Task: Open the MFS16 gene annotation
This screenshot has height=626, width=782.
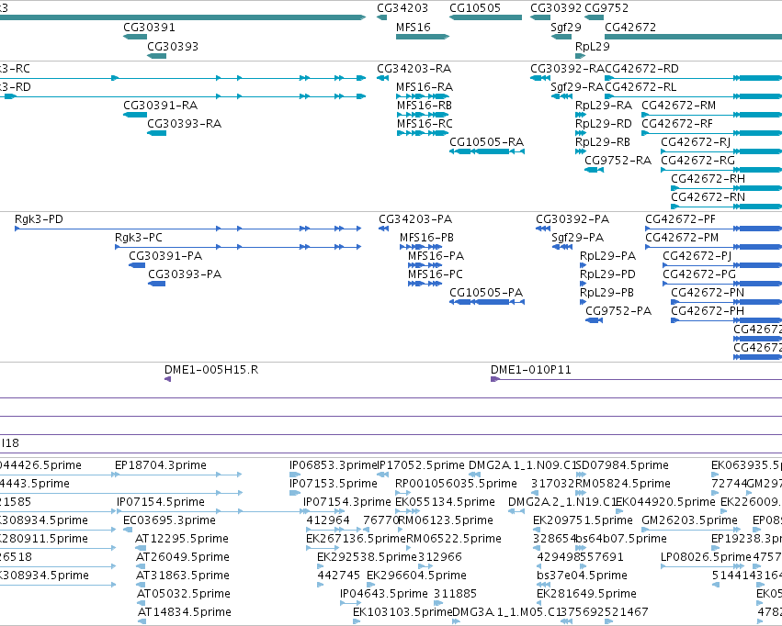Action: pos(423,37)
